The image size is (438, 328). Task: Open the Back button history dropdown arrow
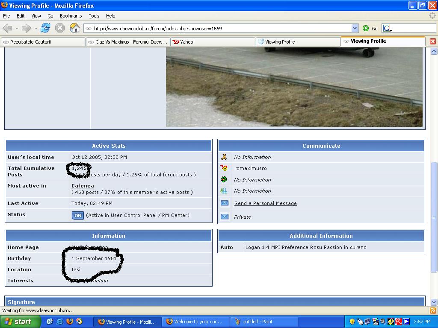pos(17,29)
